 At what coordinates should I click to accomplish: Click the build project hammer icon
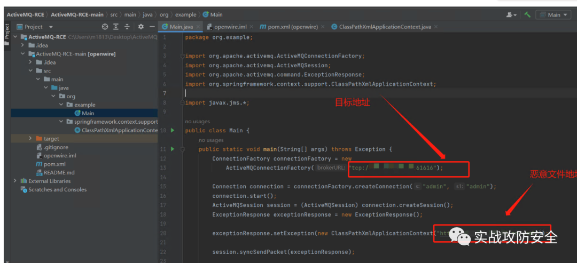click(x=528, y=15)
